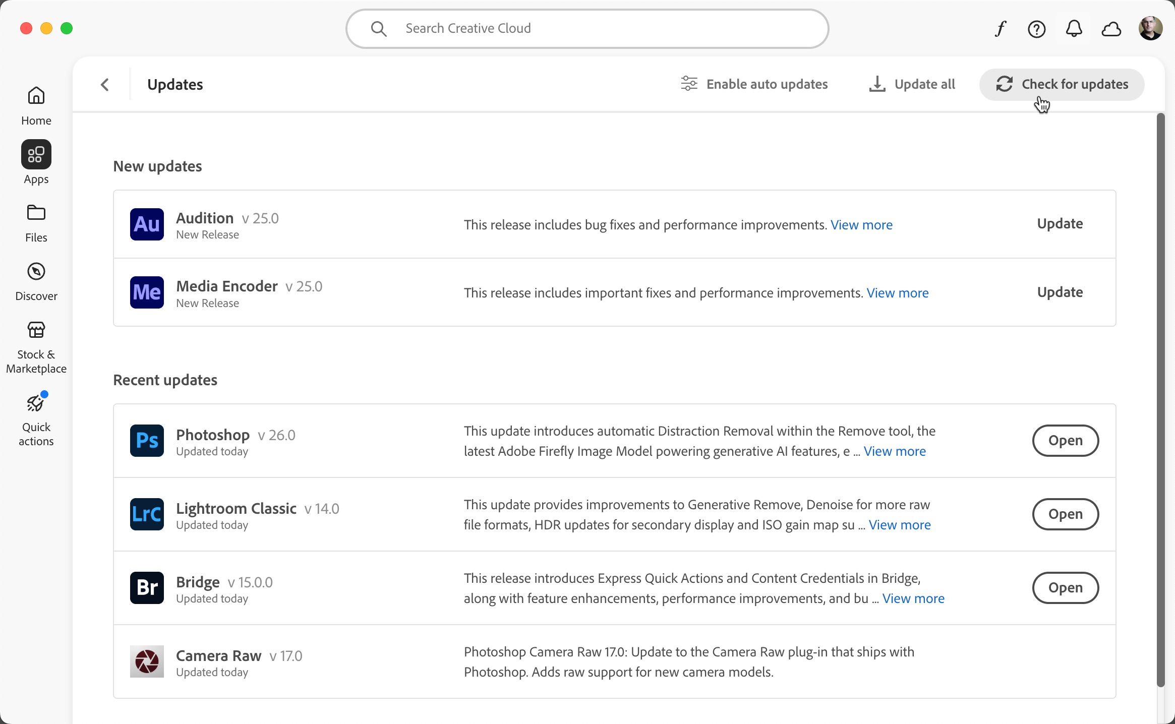Navigate to the Discover section

point(35,281)
